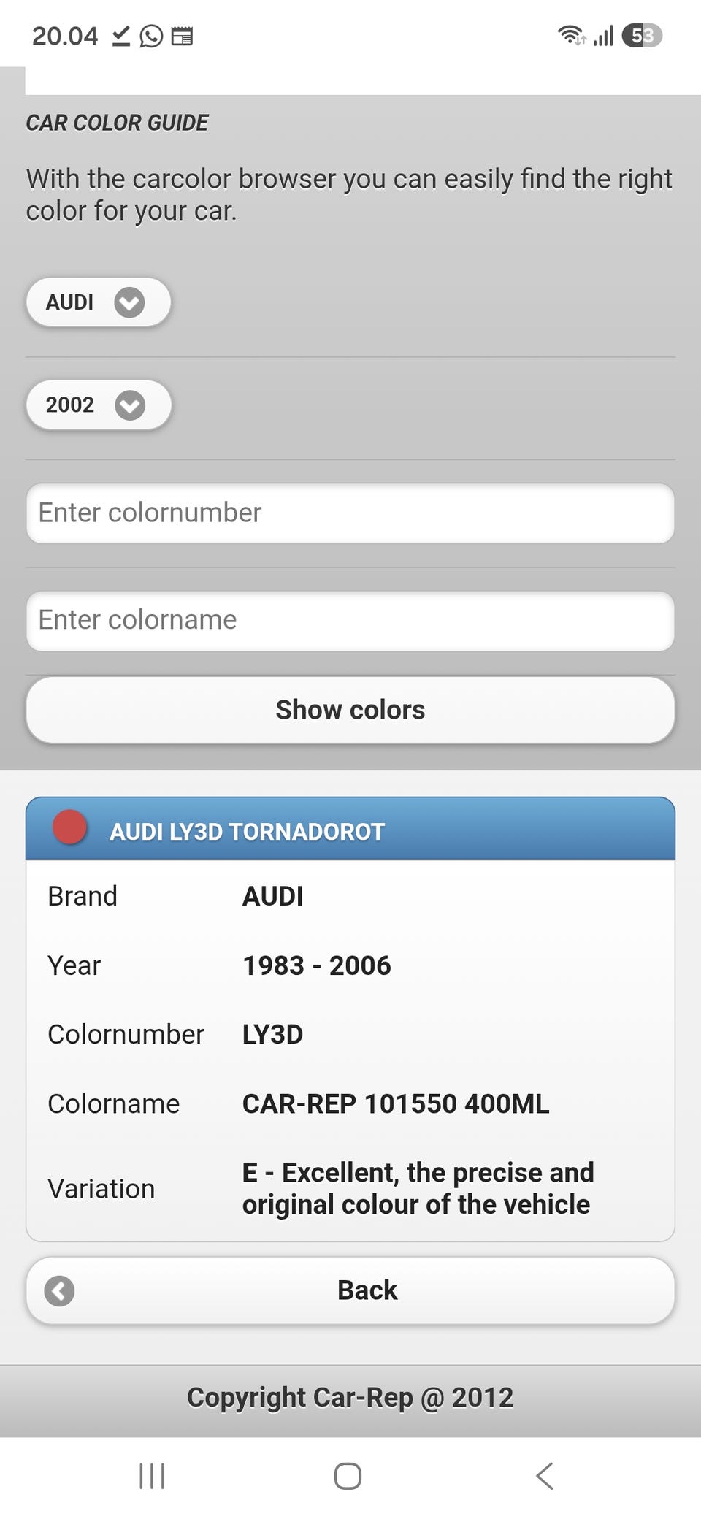The height and width of the screenshot is (1519, 701).
Task: Tap the Copyright Car-Rep footer text
Action: point(350,1397)
